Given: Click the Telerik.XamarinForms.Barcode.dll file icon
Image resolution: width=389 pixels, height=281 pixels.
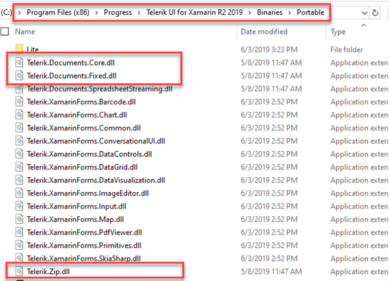Looking at the screenshot, I should point(19,101).
